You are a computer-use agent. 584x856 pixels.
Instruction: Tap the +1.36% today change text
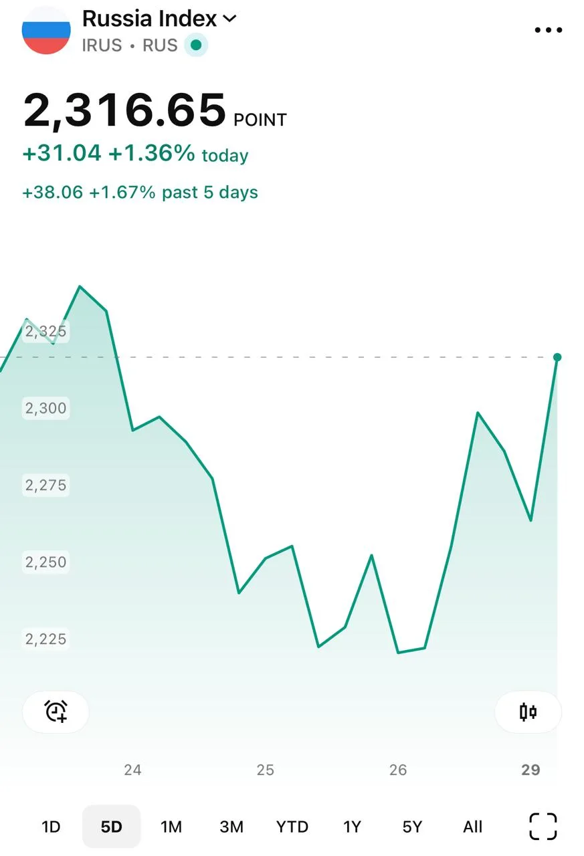point(178,154)
